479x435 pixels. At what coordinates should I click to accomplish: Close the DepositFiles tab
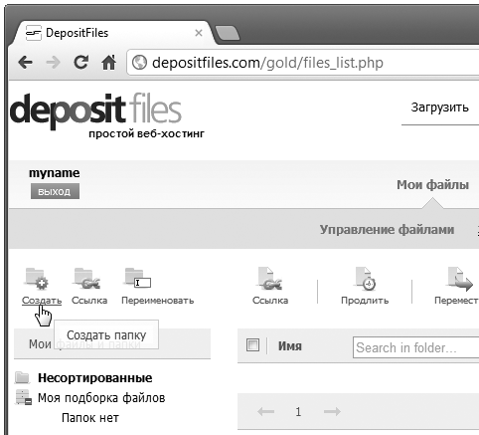pos(199,33)
